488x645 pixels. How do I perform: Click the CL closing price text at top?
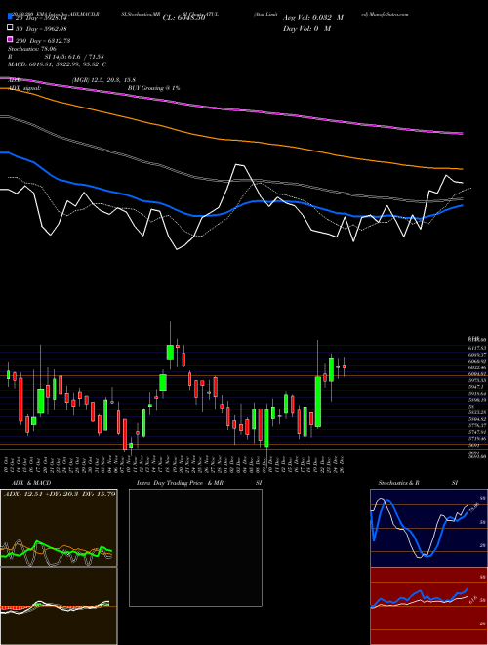click(x=183, y=18)
